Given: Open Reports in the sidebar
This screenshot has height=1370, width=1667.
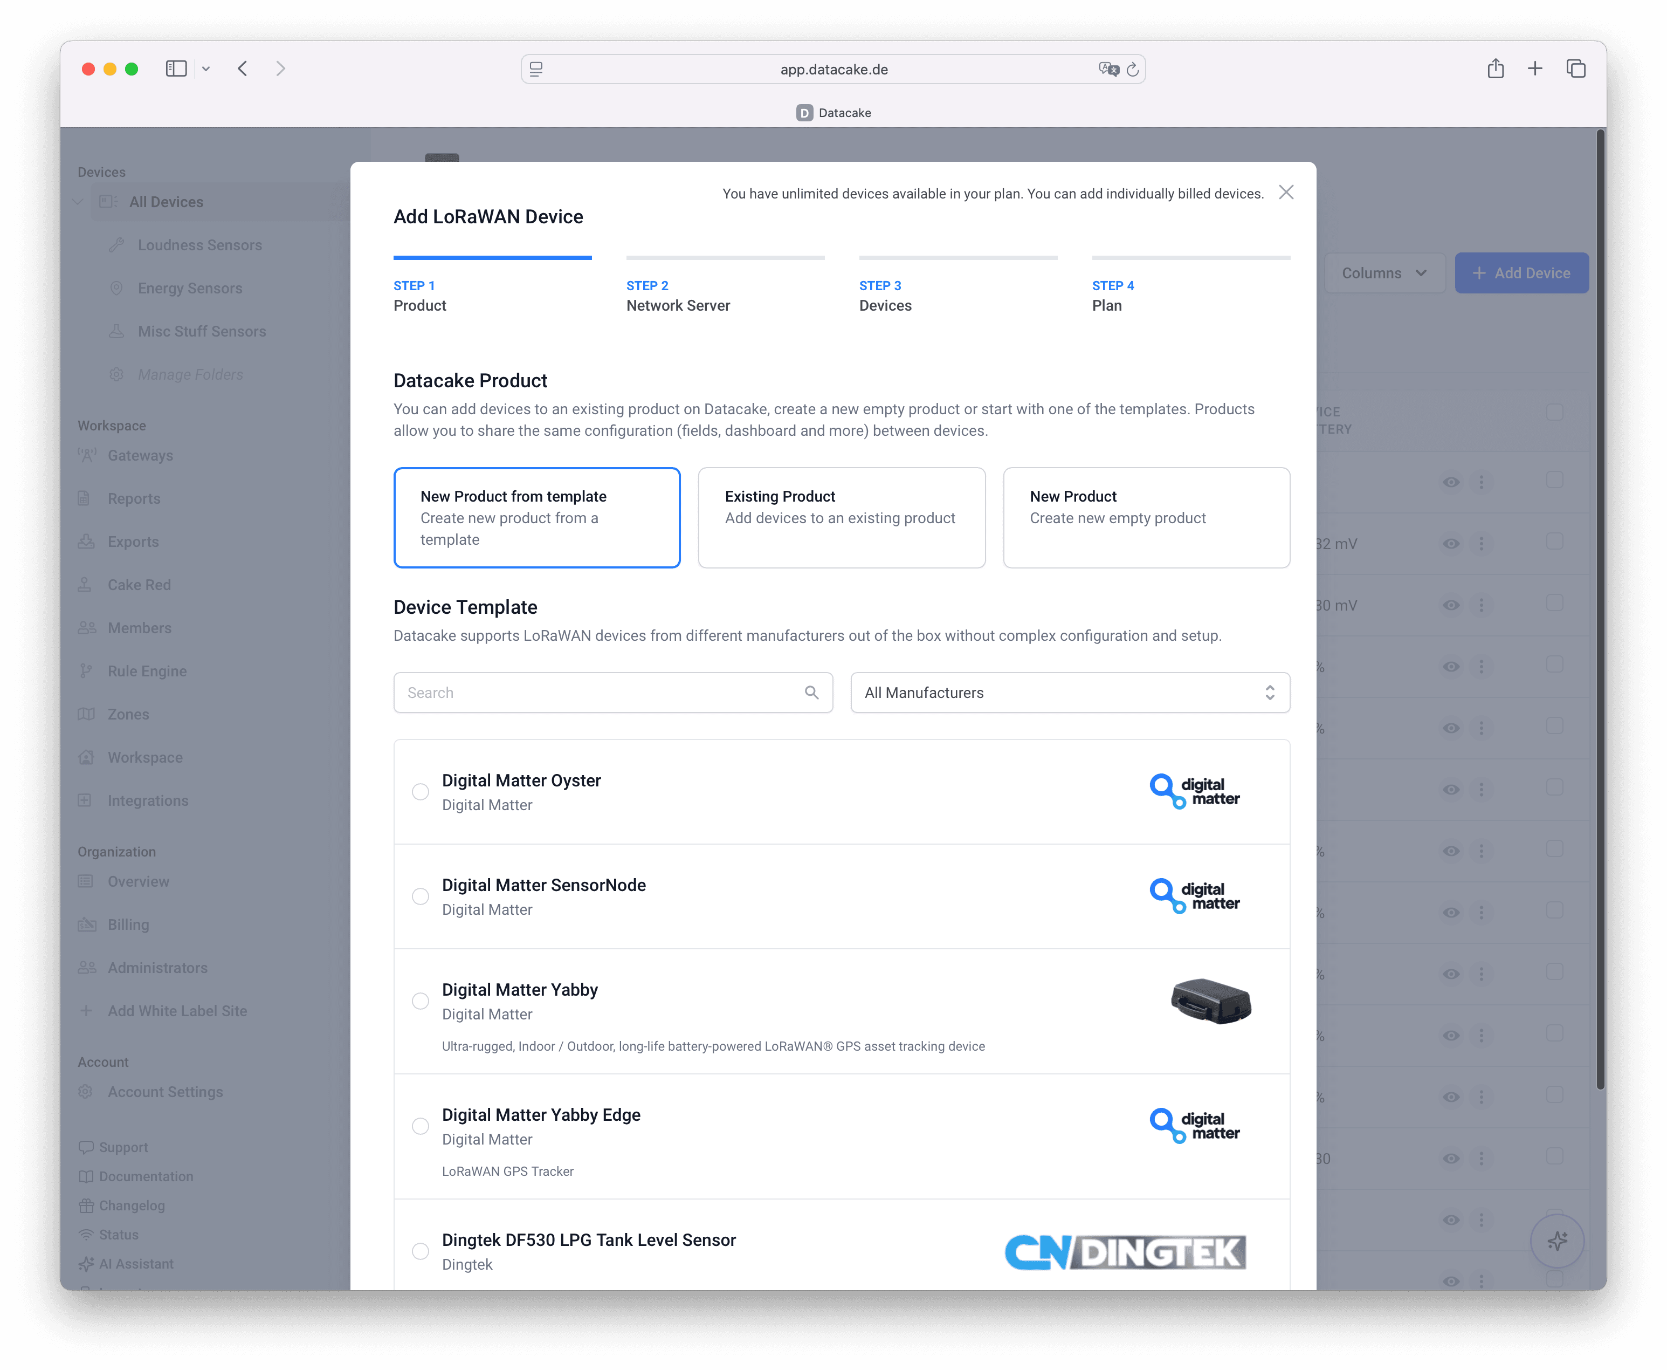Looking at the screenshot, I should (133, 499).
